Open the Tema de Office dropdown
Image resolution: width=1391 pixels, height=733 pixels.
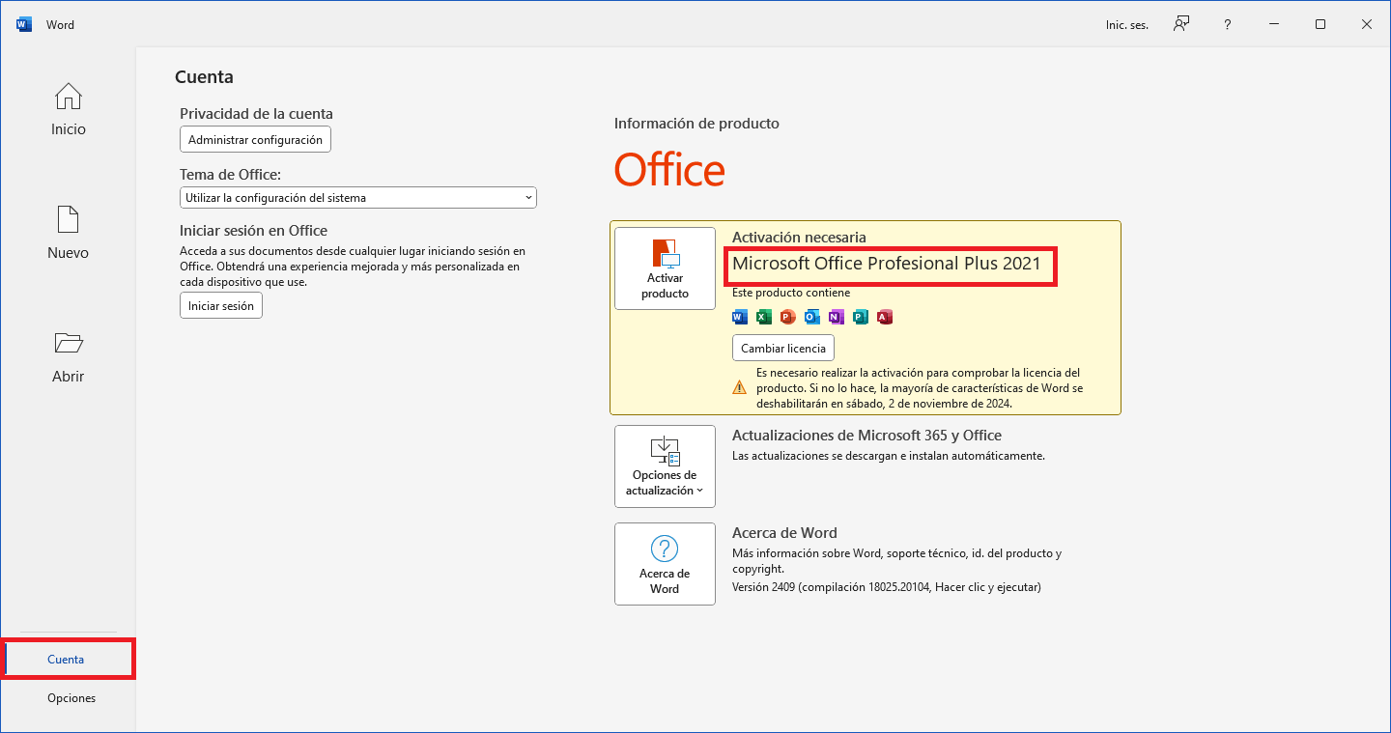[x=357, y=197]
